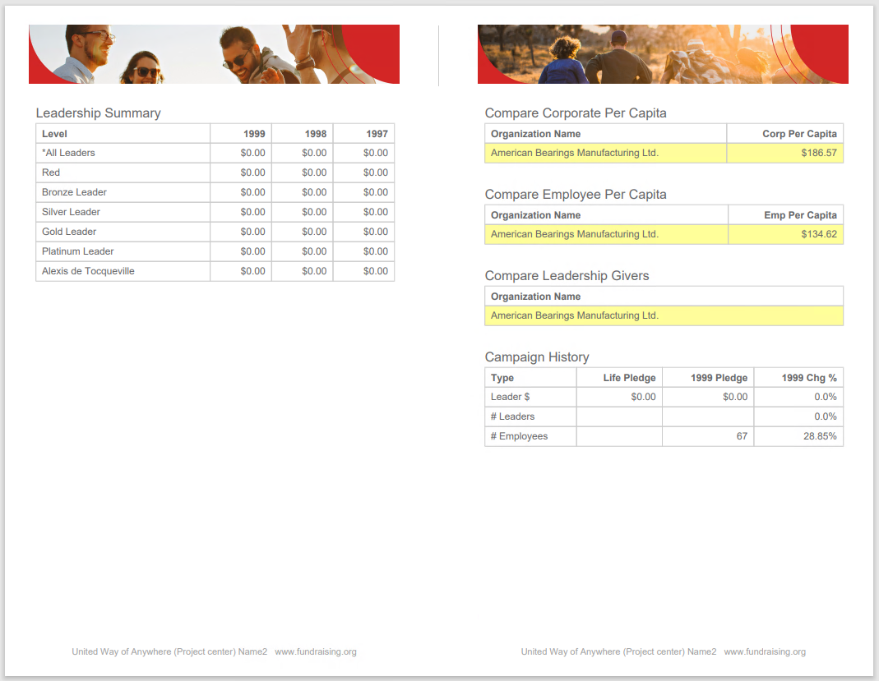879x681 pixels.
Task: Click the 1997 column header
Action: (377, 134)
